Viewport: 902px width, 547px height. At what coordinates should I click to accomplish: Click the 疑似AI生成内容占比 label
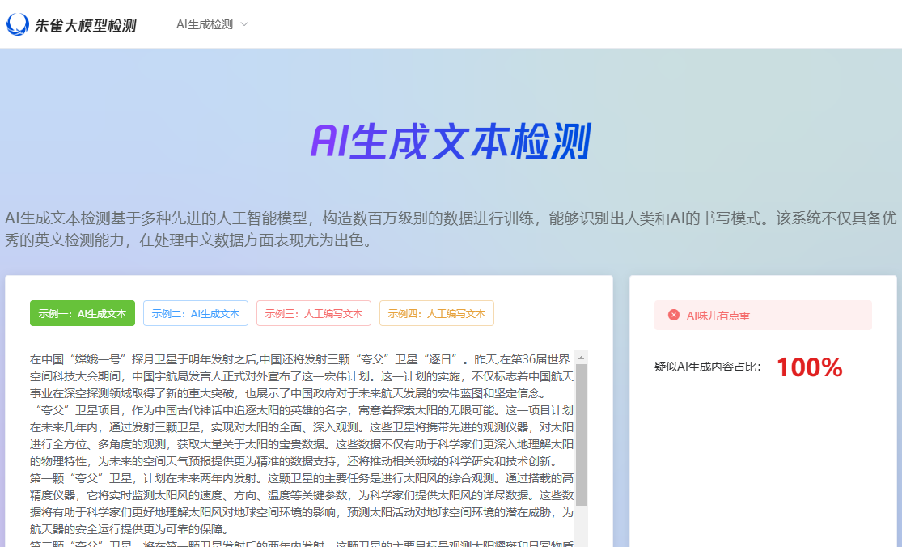708,367
